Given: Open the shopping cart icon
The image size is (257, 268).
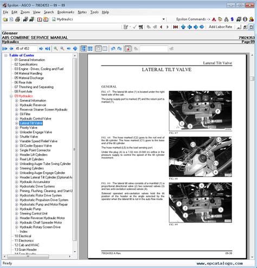Looking at the screenshot, I should pyautogui.click(x=141, y=27).
